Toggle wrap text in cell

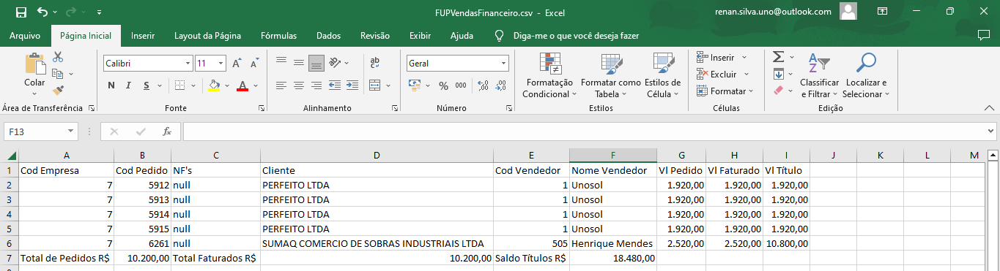(375, 64)
